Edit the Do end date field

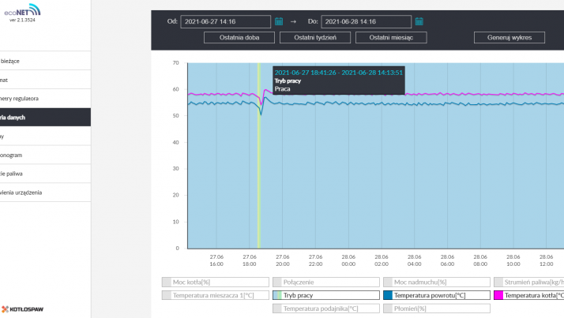(x=367, y=21)
